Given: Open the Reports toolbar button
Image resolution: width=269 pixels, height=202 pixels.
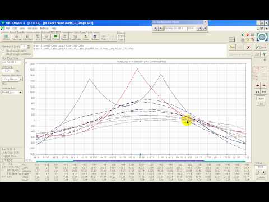Looking at the screenshot, I should (x=64, y=37).
